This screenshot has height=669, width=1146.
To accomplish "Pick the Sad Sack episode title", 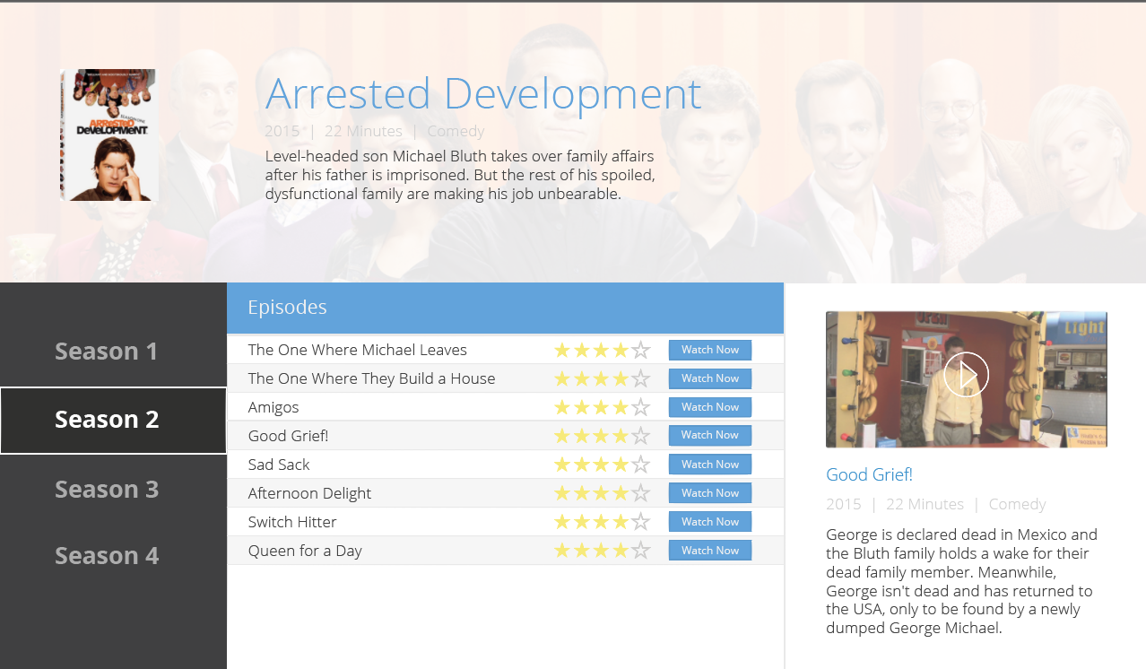I will 279,465.
